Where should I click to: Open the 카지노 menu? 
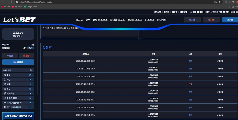point(79,20)
